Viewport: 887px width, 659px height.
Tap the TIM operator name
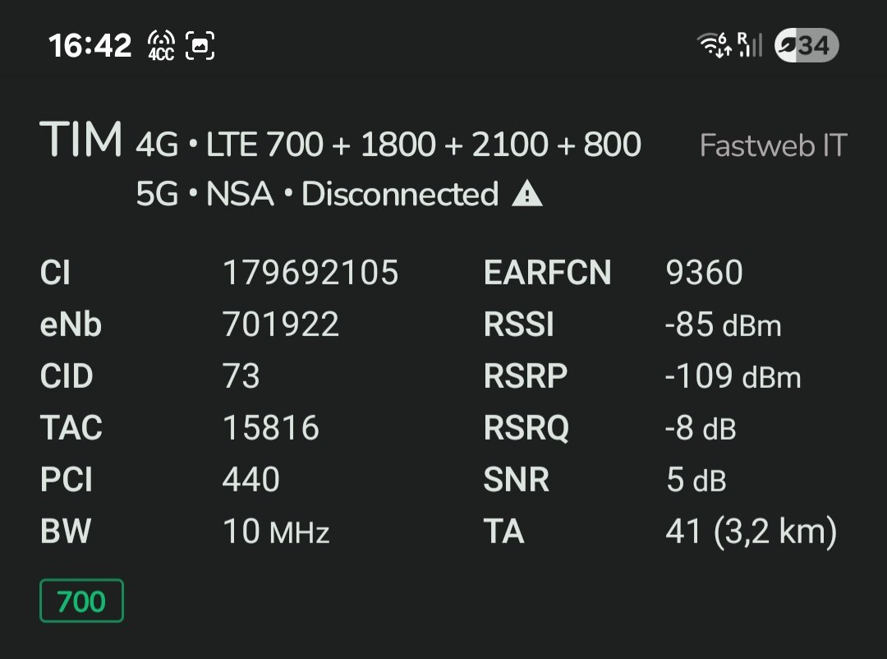click(81, 141)
